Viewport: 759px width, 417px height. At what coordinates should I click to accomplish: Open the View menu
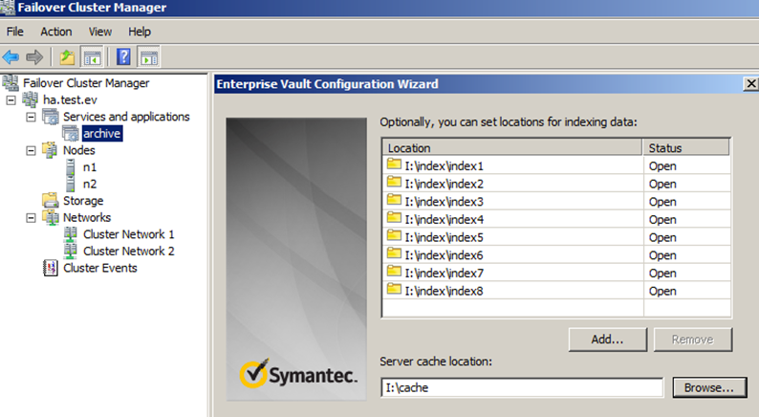(x=100, y=32)
